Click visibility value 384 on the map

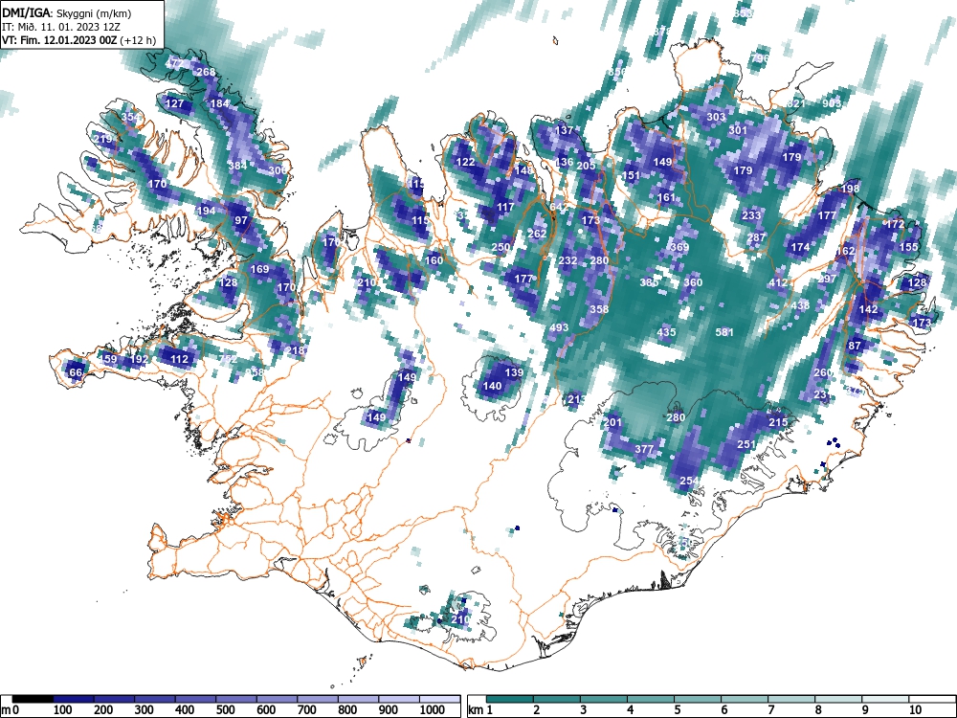(x=237, y=166)
